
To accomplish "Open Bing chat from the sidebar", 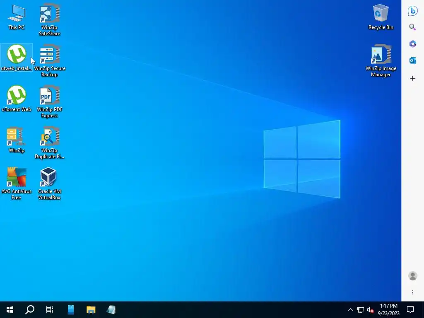I will pos(413,11).
